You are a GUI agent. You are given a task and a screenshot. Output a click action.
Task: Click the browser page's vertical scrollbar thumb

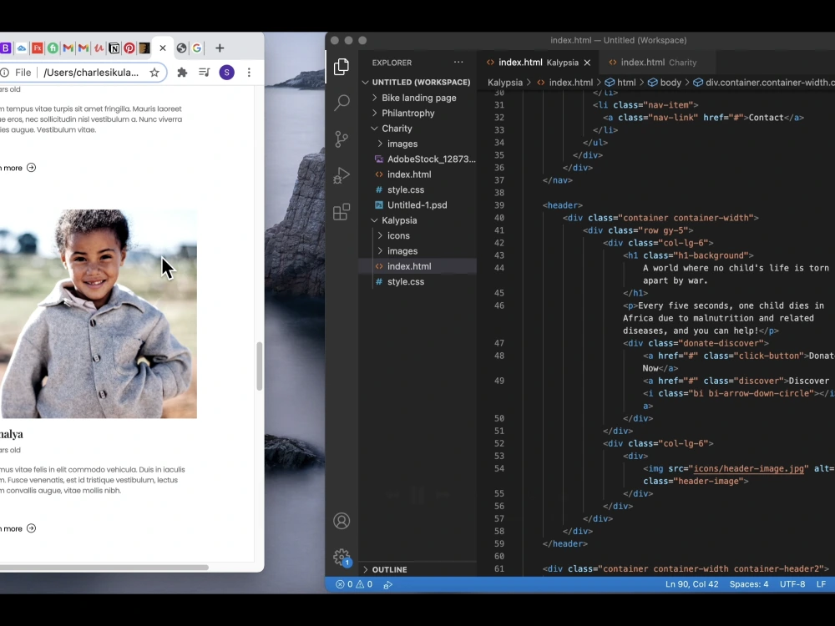[x=260, y=366]
